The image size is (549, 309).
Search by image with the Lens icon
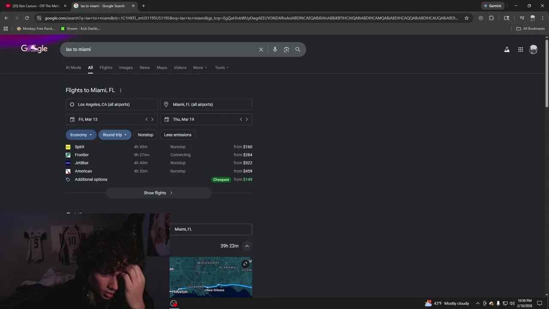click(x=287, y=49)
